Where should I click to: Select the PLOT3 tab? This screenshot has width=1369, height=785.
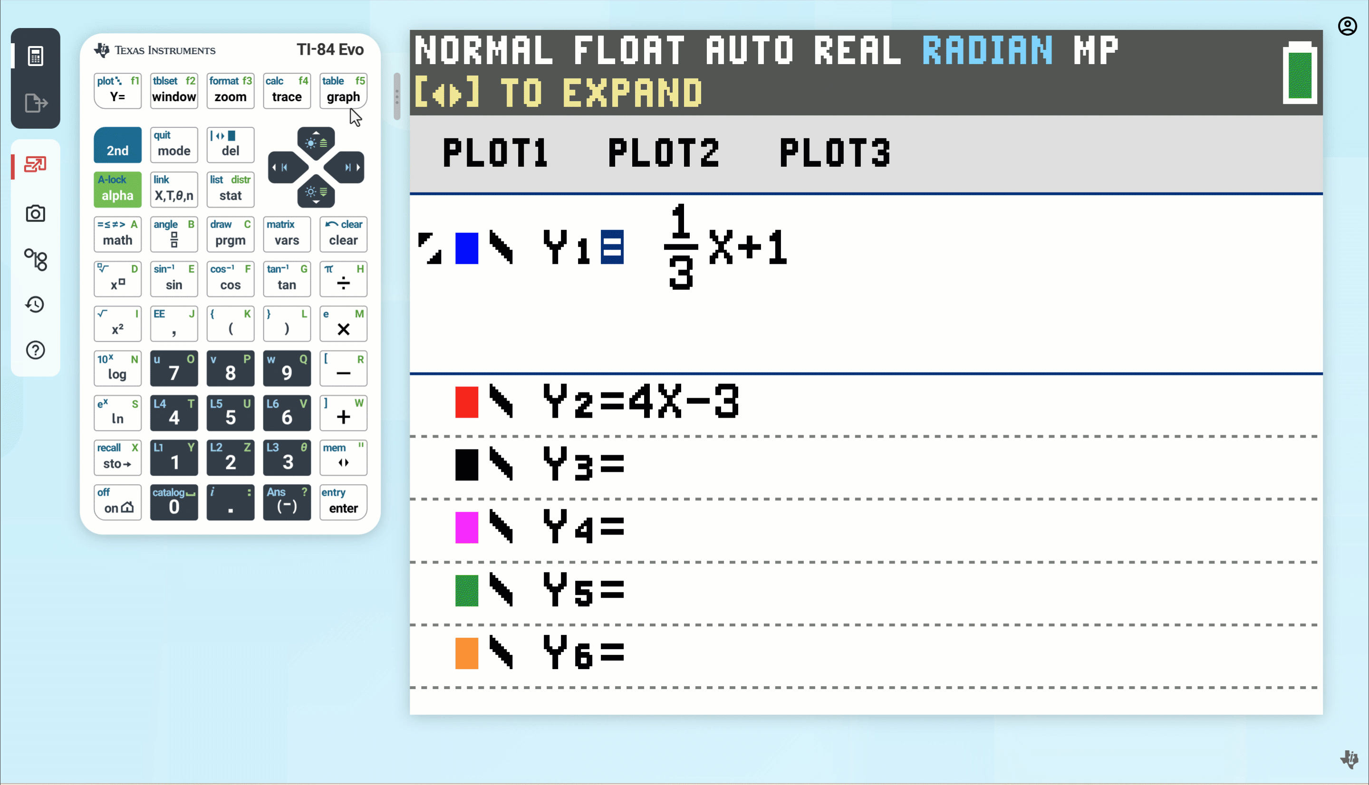[x=835, y=153]
